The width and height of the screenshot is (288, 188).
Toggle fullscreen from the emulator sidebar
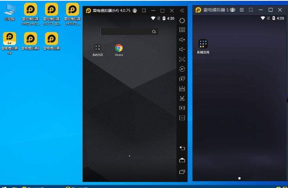pos(182,59)
